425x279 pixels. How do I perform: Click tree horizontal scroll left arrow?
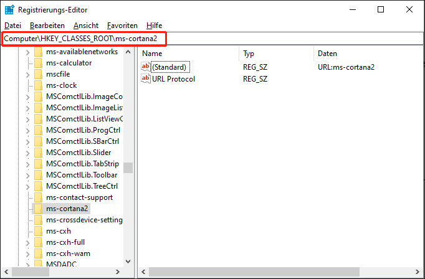6,272
